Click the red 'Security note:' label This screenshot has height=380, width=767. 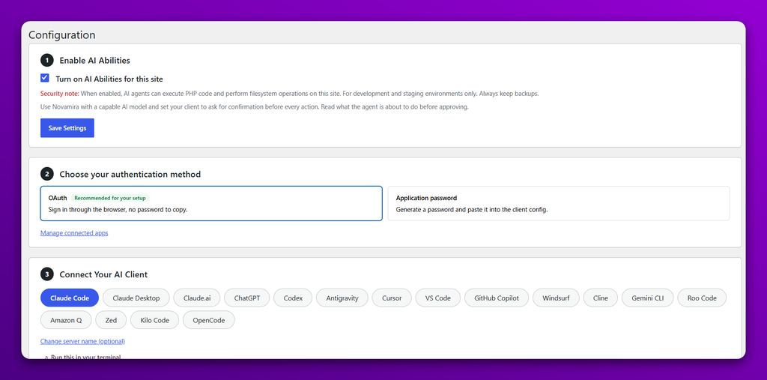[x=60, y=94]
